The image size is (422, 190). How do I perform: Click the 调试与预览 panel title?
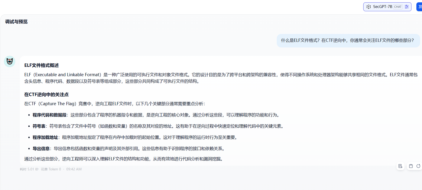point(16,22)
